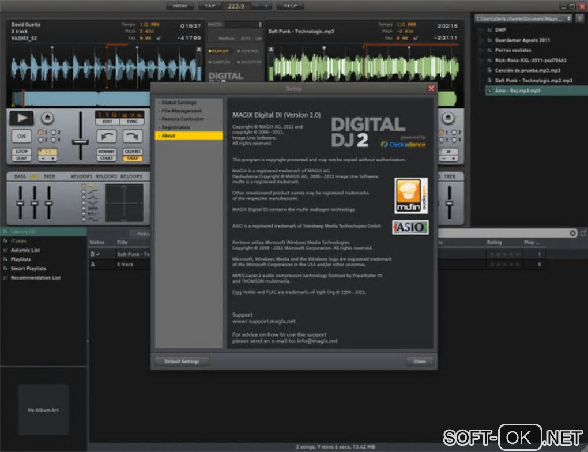Eject track from left deck
588x452 pixels.
click(47, 118)
